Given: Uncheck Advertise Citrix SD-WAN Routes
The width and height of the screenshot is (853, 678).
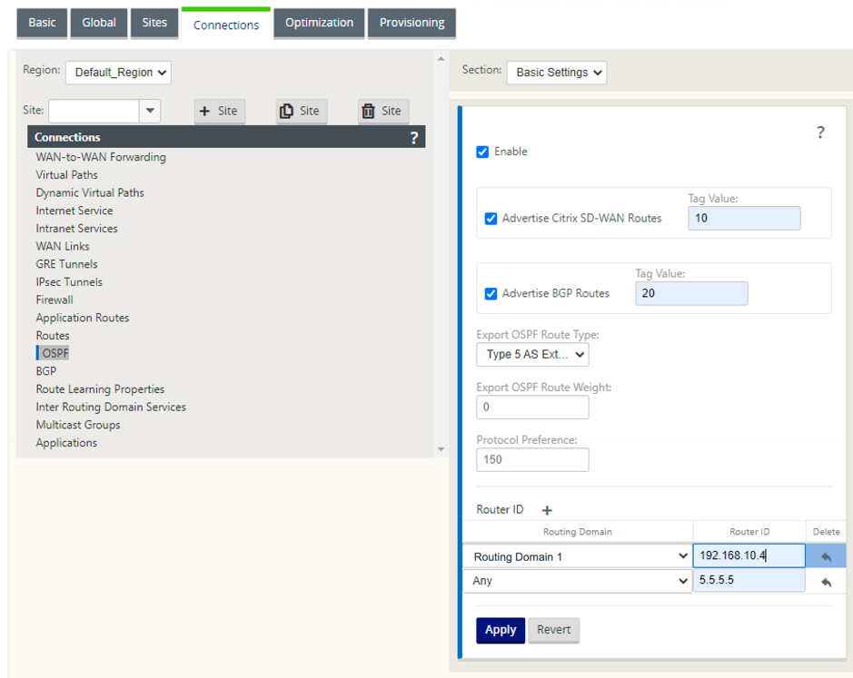Looking at the screenshot, I should tap(491, 219).
